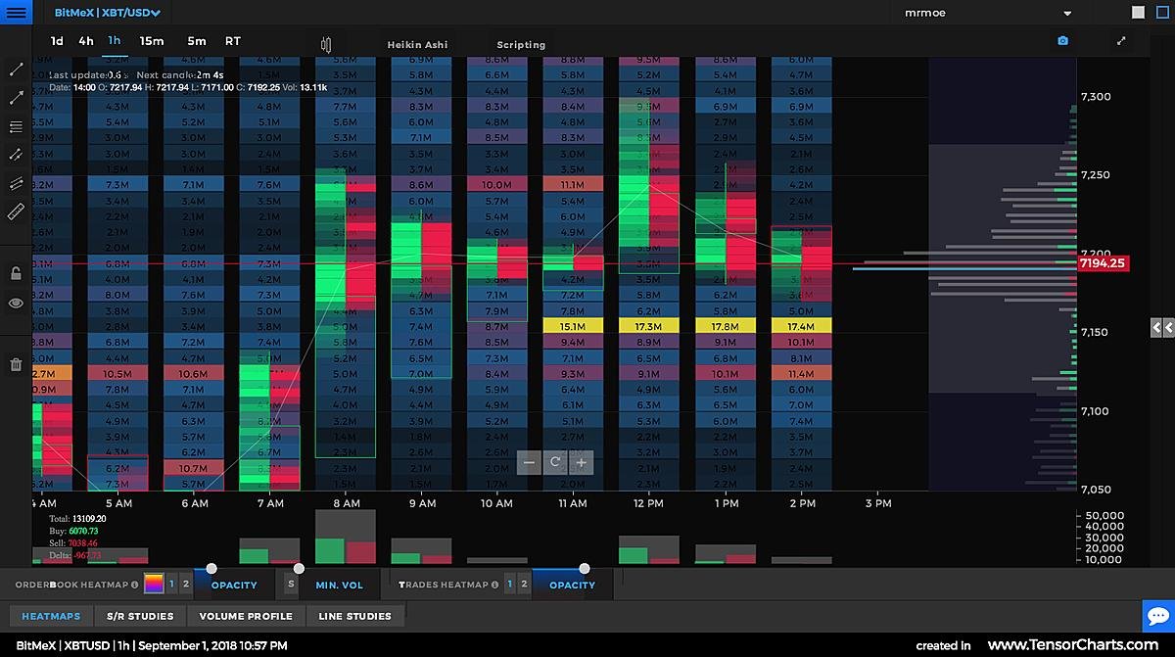Visit the www.TensorCharts.com link
This screenshot has width=1175, height=657.
click(1072, 645)
